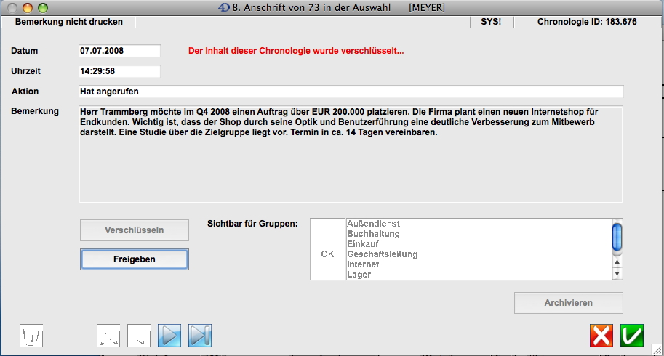Screen dimensions: 664x356
Task: Select Buchhaltung in the groups list
Action: [374, 234]
